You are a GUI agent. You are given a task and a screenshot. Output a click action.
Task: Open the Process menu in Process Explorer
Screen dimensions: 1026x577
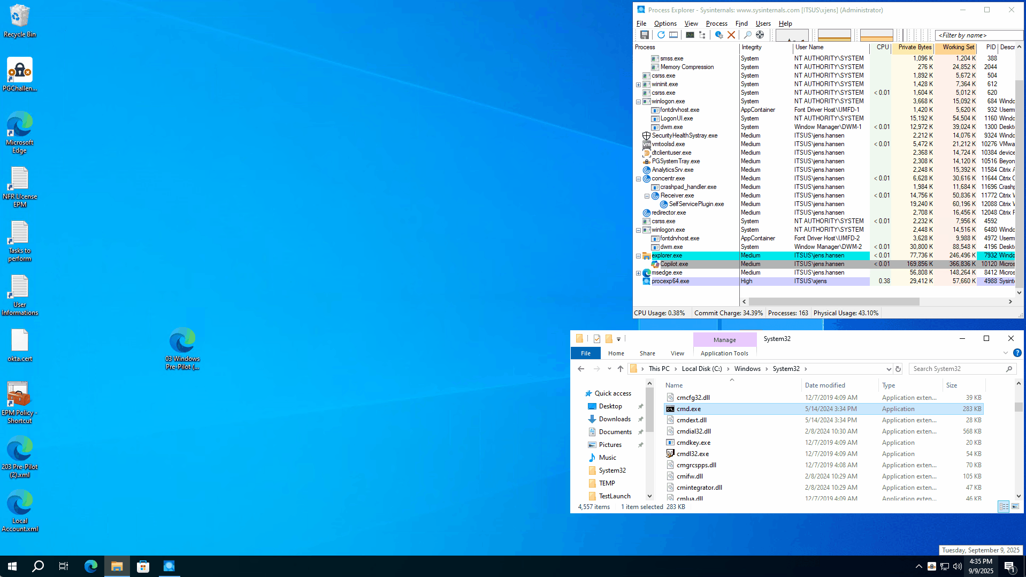(716, 24)
